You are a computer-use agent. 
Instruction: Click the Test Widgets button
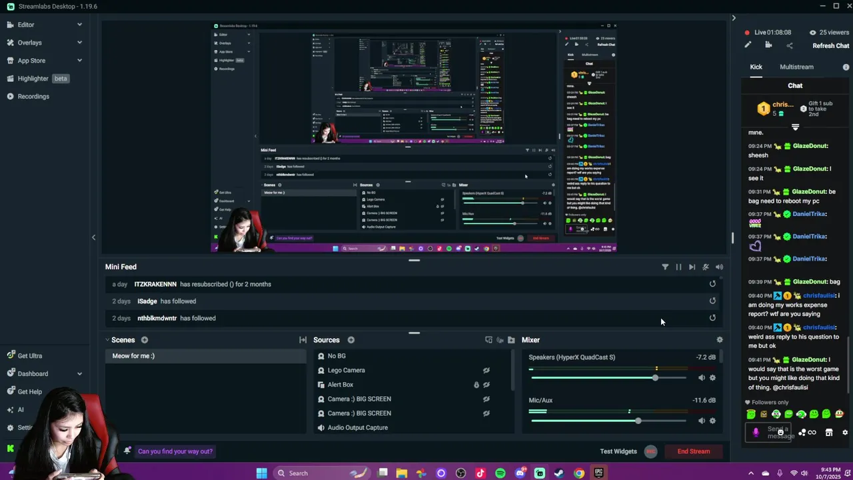click(618, 451)
